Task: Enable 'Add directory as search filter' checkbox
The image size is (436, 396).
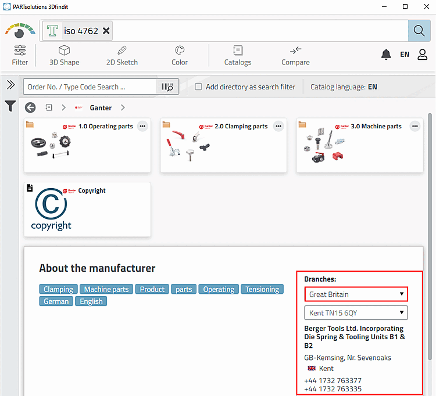Action: (198, 87)
